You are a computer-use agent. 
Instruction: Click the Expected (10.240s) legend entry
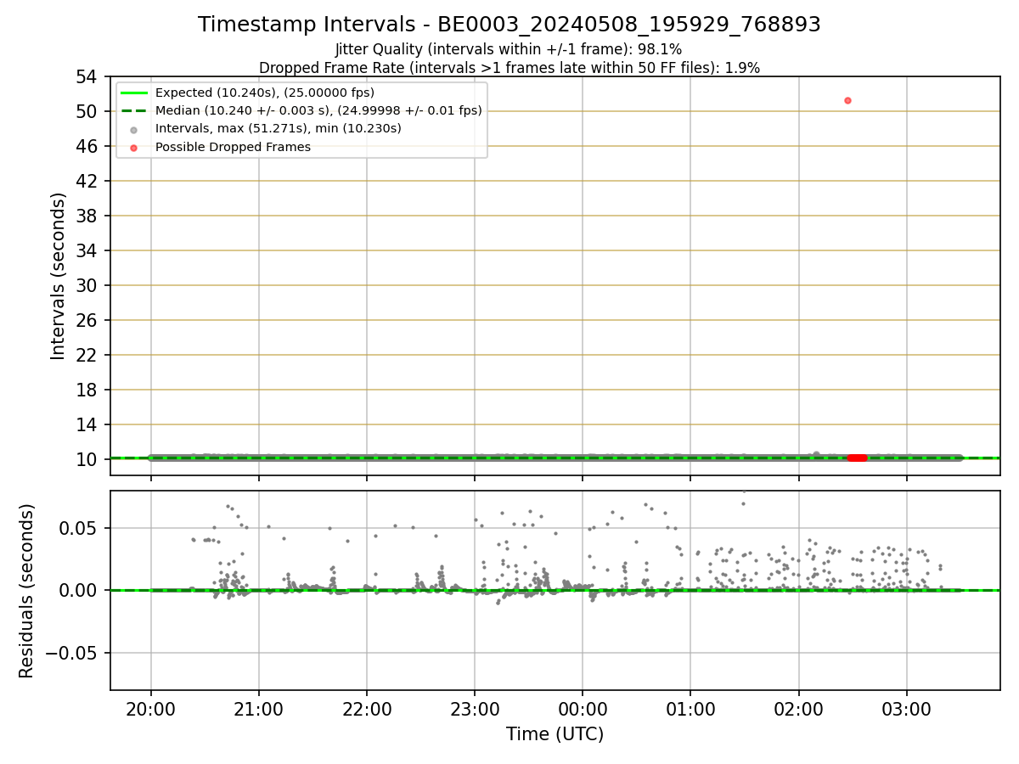pos(265,93)
